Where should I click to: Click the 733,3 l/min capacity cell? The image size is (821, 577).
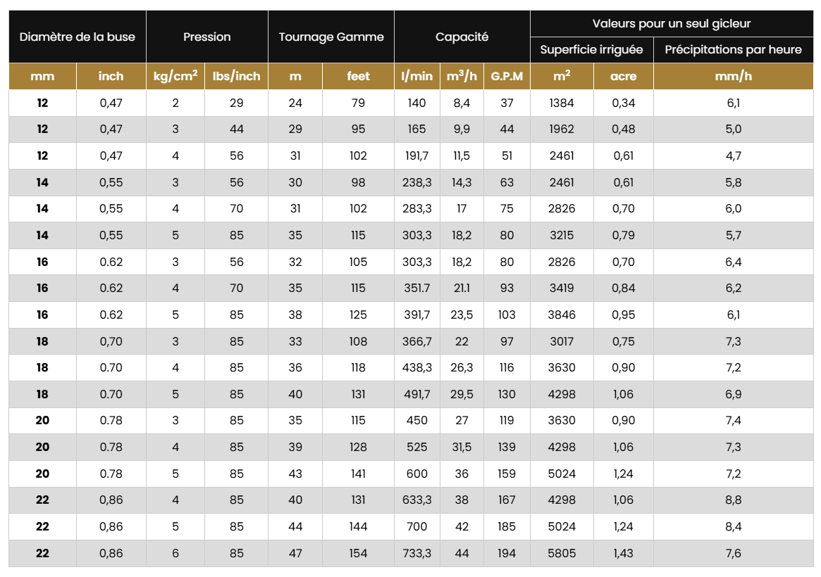click(416, 553)
